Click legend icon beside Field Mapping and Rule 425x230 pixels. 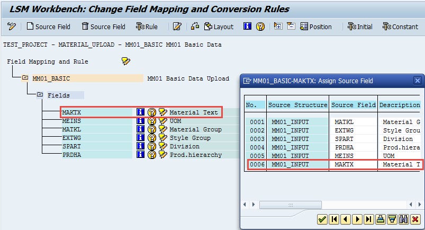point(126,61)
